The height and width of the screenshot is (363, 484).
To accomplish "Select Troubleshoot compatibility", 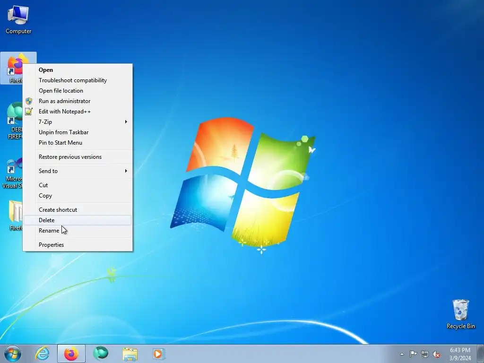I will click(x=78, y=80).
